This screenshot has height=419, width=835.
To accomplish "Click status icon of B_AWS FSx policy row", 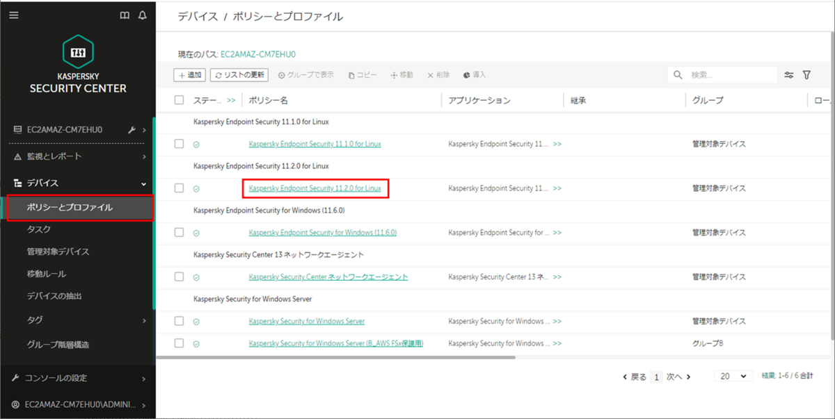I will [196, 344].
